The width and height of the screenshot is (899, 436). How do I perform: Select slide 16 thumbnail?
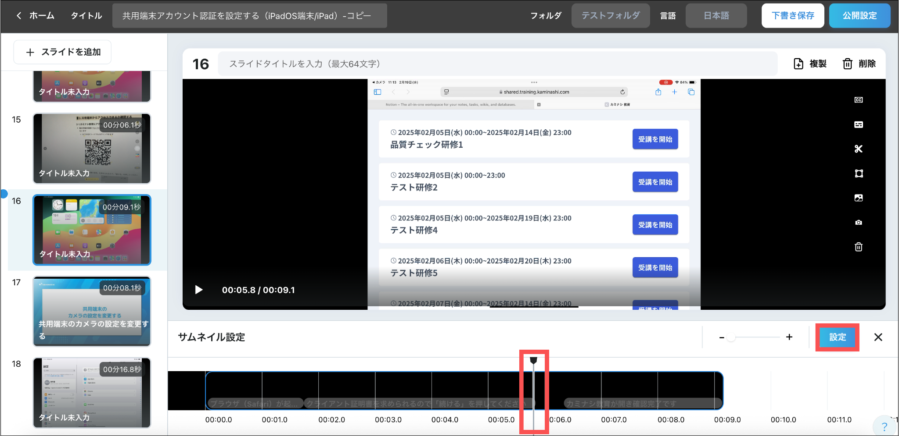92,230
